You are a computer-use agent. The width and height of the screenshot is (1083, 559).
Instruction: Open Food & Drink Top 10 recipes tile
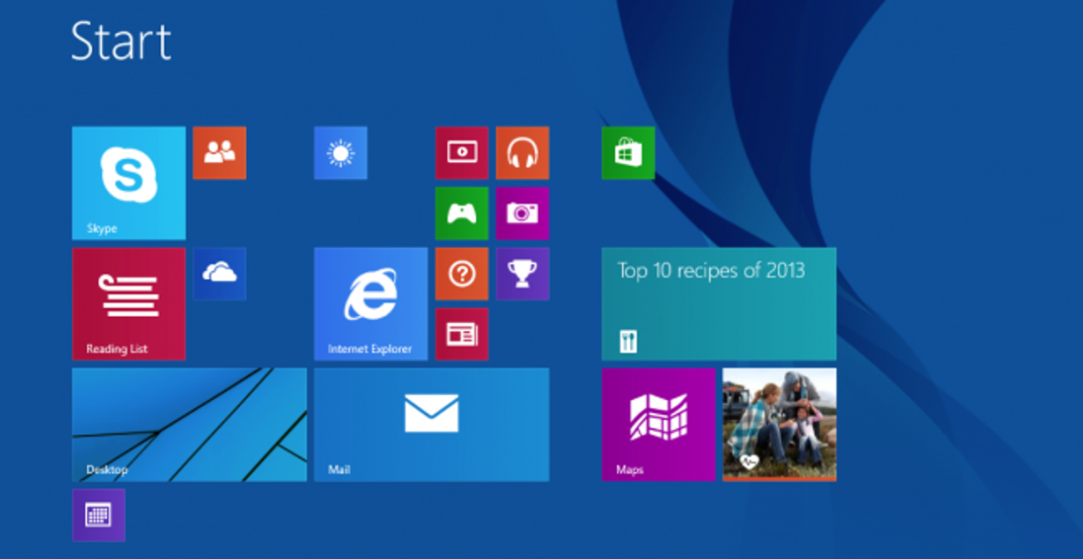(719, 304)
